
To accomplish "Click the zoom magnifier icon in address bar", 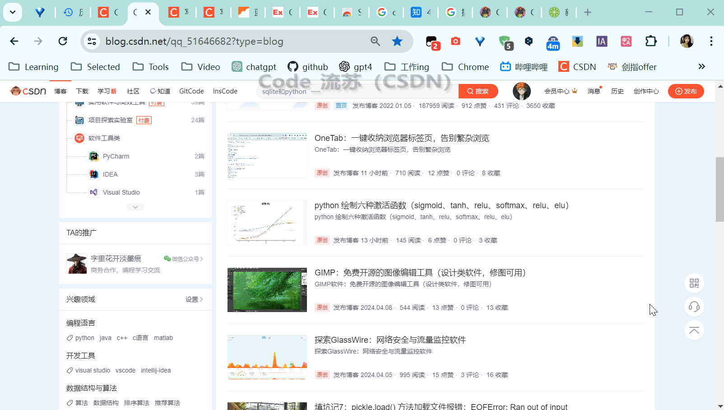I will [x=375, y=42].
